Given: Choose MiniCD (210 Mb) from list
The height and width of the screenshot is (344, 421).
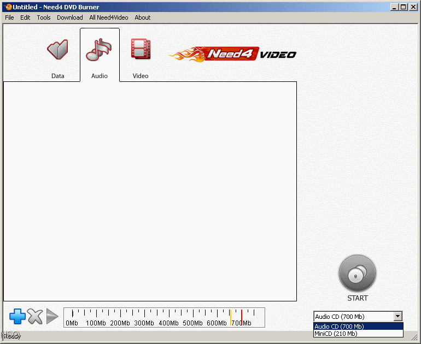Looking at the screenshot, I should click(358, 334).
